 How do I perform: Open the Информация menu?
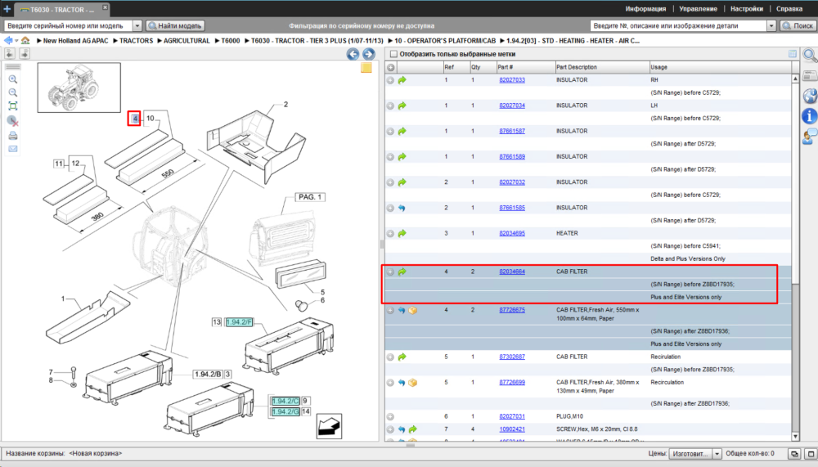click(645, 9)
